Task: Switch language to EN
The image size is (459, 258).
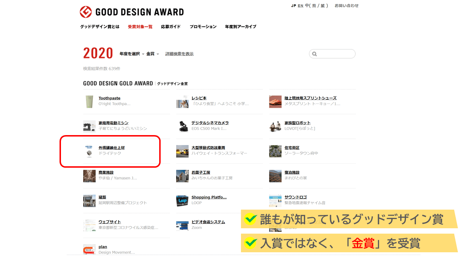Action: [301, 6]
